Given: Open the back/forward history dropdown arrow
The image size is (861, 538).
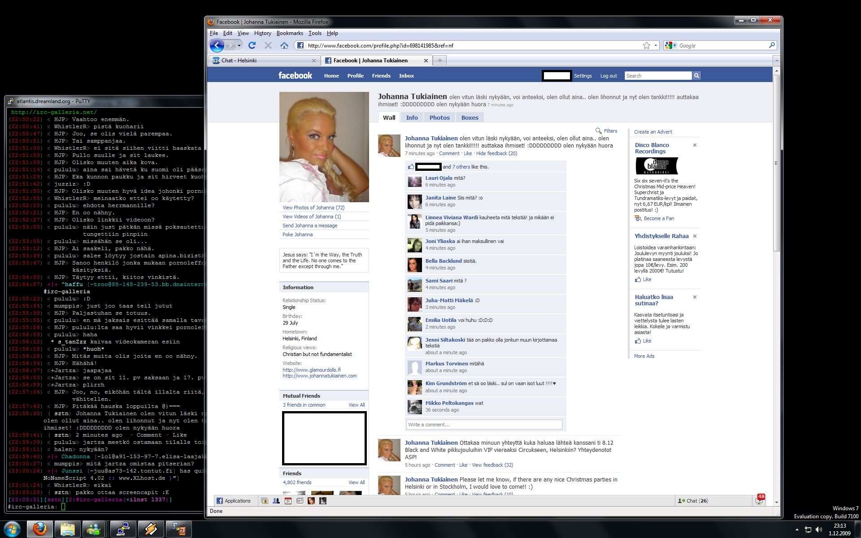Looking at the screenshot, I should (x=239, y=45).
